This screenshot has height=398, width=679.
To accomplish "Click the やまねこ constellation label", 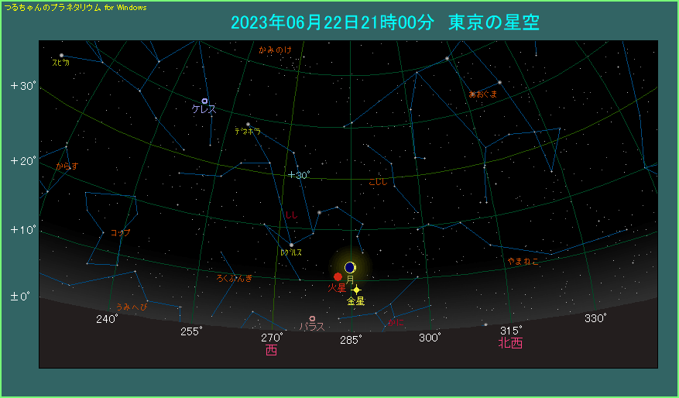I will tap(523, 261).
